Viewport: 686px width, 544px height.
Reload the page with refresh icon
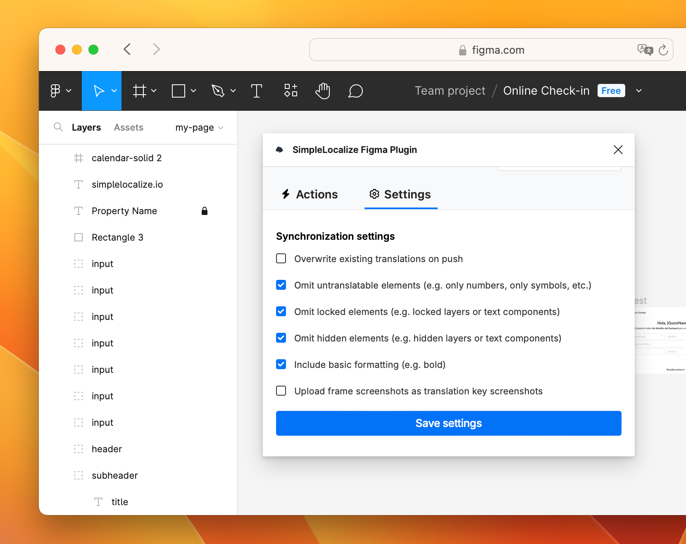[663, 50]
